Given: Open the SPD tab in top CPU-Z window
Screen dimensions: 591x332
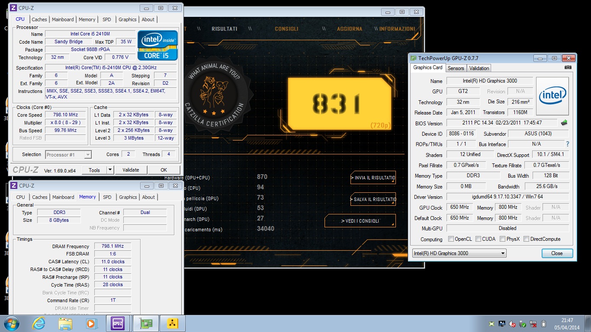Looking at the screenshot, I should pos(106,19).
